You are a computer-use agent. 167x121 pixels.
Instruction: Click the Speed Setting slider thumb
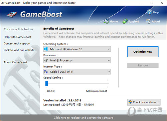click(x=47, y=83)
